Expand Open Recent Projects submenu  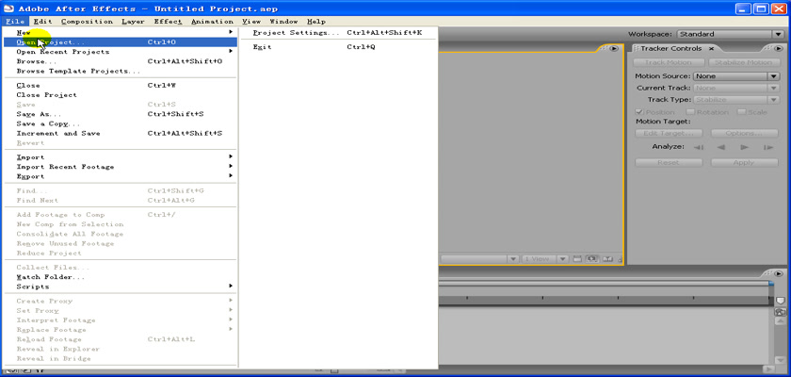pyautogui.click(x=121, y=52)
